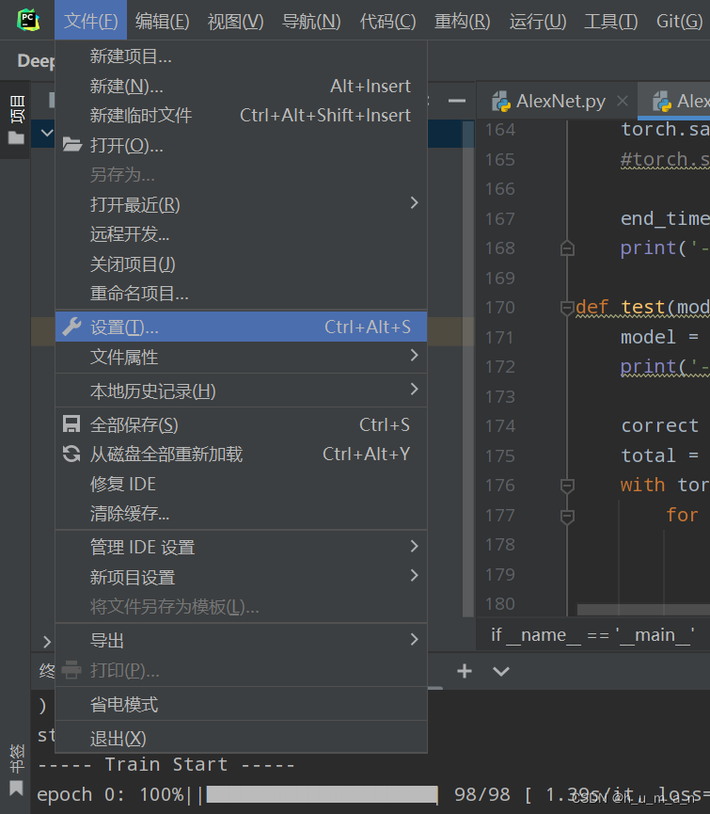This screenshot has height=814, width=710.
Task: Open the 文件 menu
Action: coord(91,21)
